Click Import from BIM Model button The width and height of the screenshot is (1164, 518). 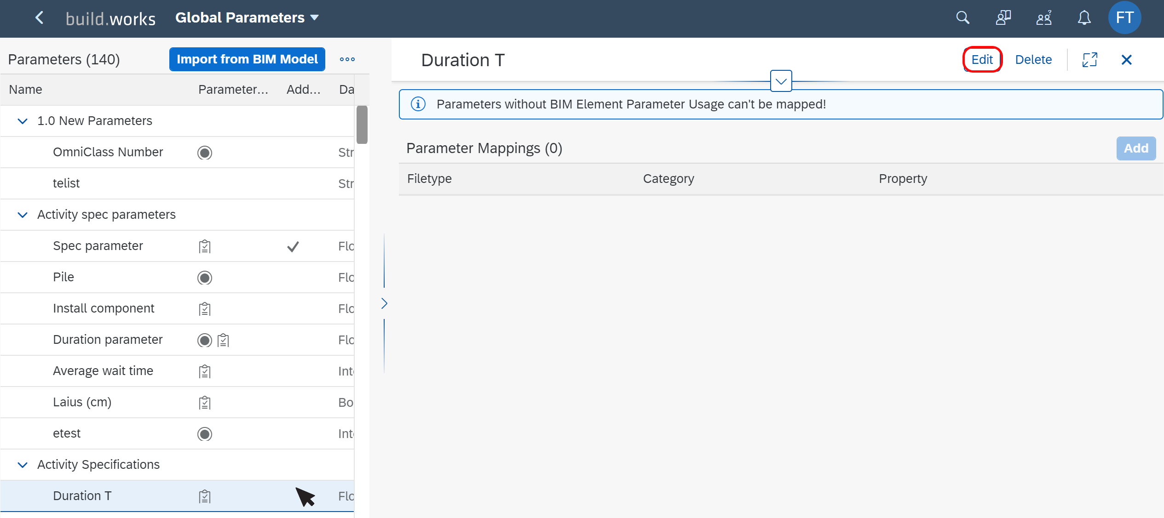pos(247,59)
